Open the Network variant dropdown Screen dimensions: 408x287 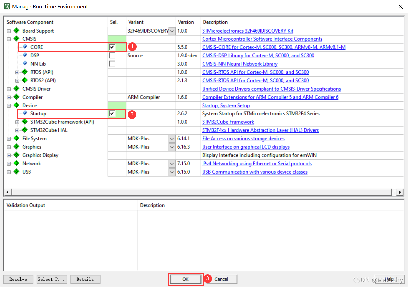point(172,164)
